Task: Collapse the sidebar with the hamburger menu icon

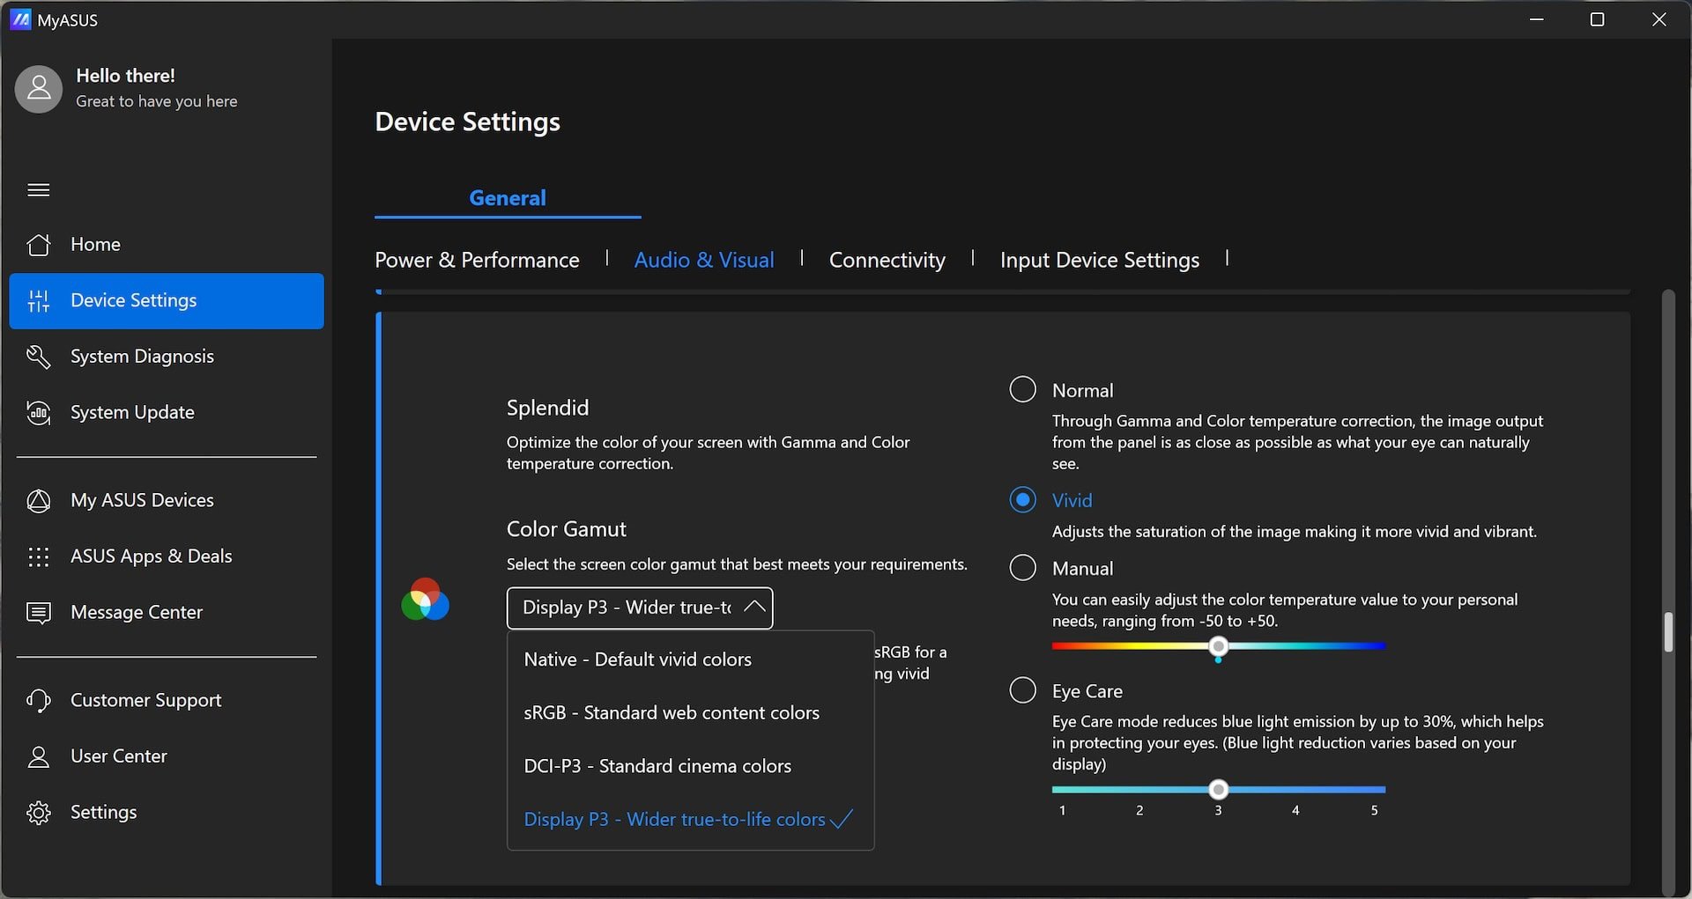Action: pos(39,190)
